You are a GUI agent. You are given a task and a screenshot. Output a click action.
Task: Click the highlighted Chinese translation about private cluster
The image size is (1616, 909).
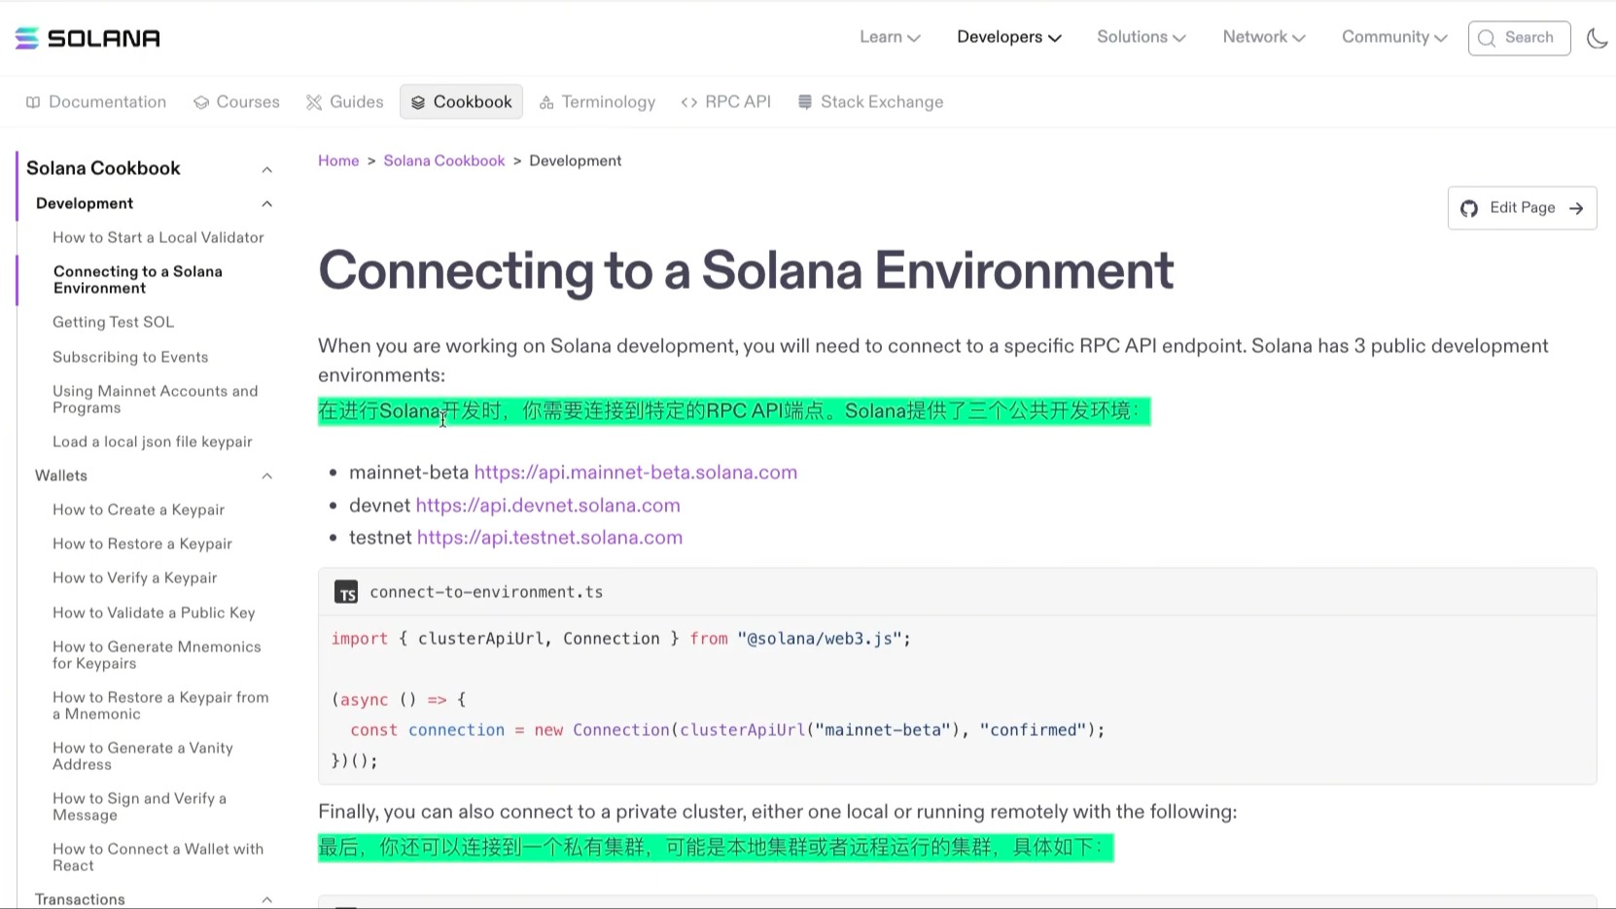tap(716, 848)
